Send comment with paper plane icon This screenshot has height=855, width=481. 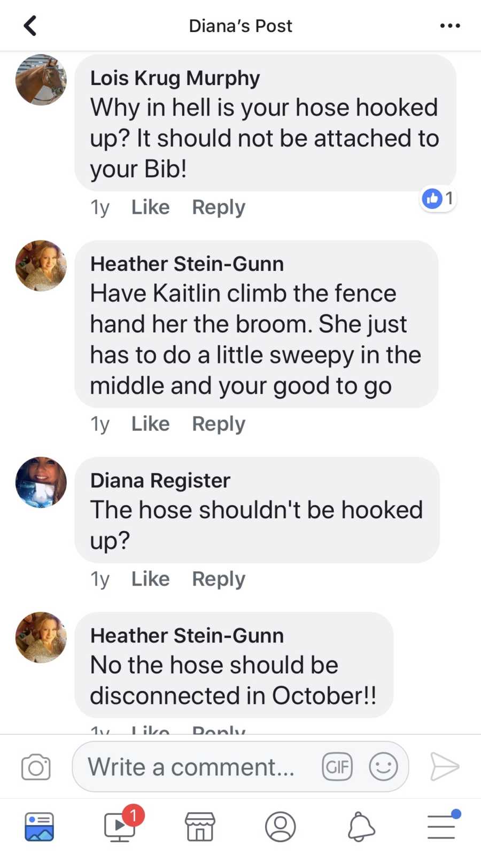click(x=445, y=767)
